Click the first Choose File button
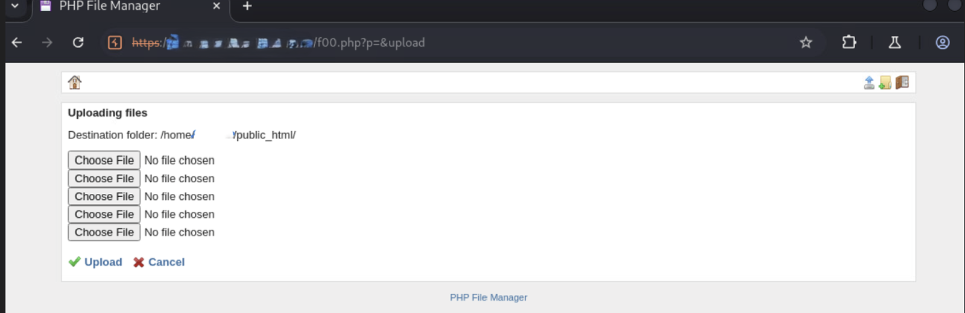 coord(104,160)
